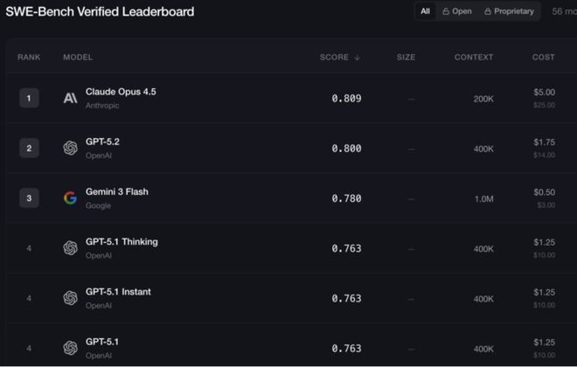
Task: Click the Anthropic logo beside Claude Opus 4.5
Action: (x=71, y=99)
